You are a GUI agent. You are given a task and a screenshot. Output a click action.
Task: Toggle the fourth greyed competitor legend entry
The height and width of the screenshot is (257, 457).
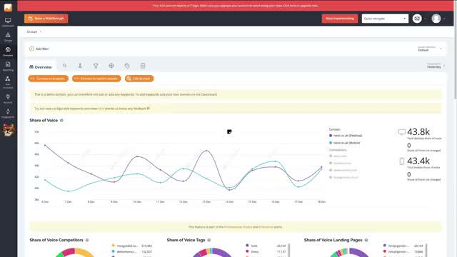point(343,177)
